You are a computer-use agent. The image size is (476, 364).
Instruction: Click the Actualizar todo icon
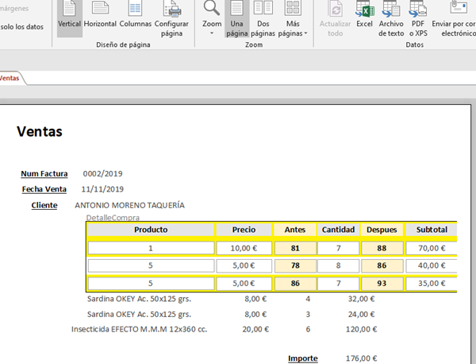335,19
